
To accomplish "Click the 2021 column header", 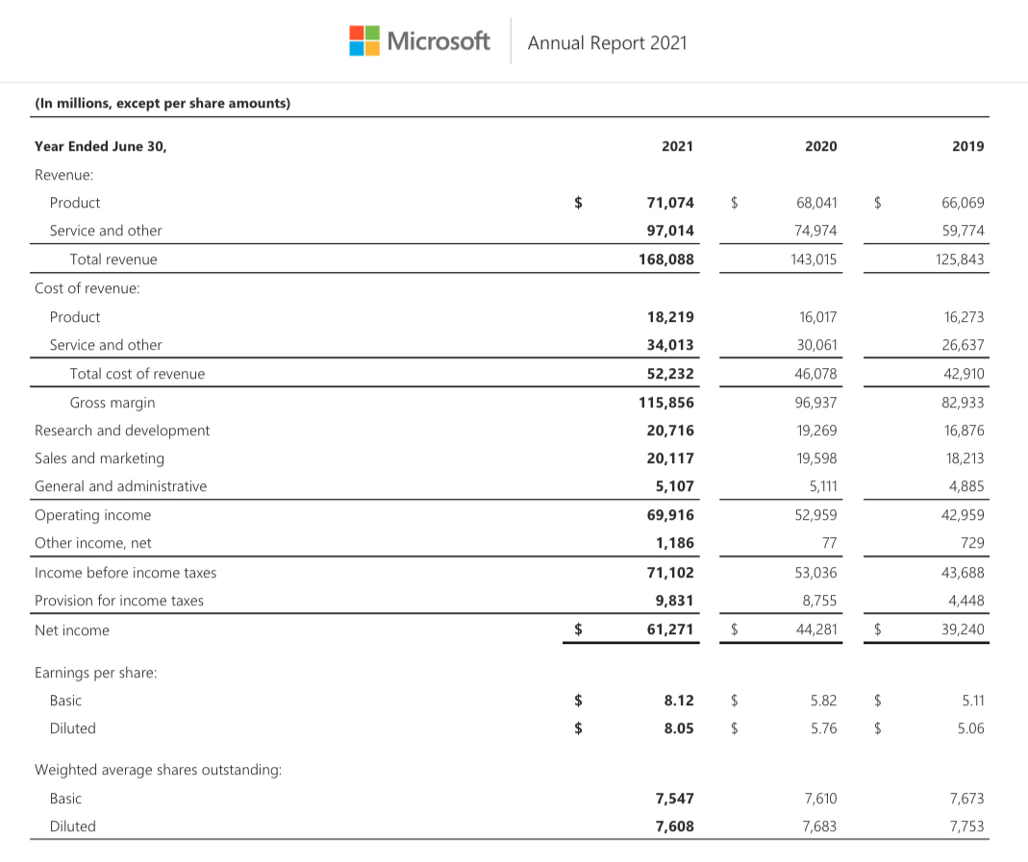I will 677,146.
